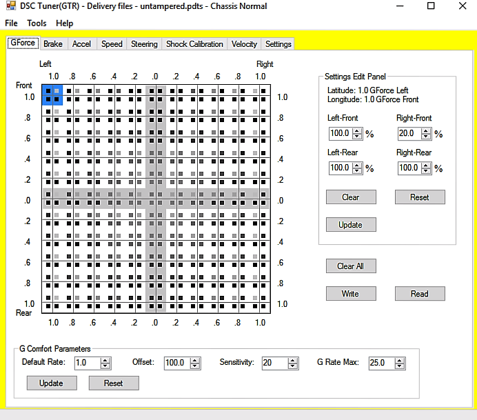Image resolution: width=477 pixels, height=420 pixels.
Task: Switch to the Brake tab
Action: [x=53, y=44]
